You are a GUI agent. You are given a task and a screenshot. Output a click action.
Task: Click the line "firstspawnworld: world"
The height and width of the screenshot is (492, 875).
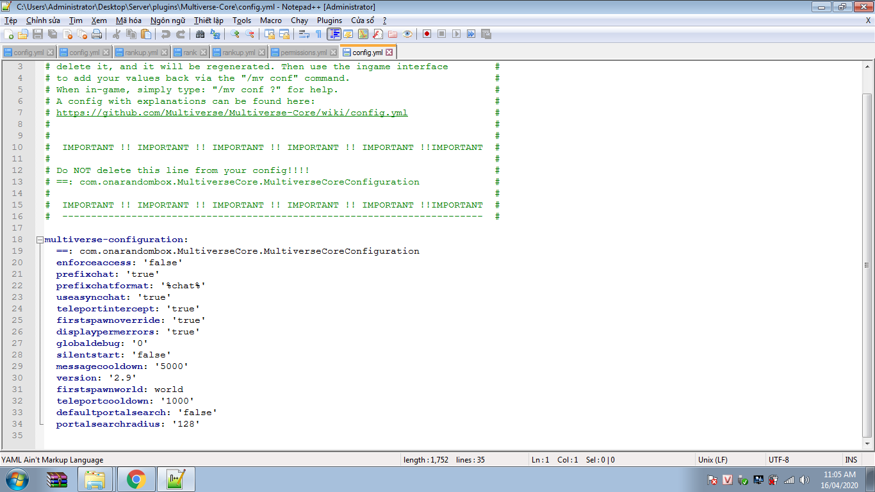tap(120, 389)
